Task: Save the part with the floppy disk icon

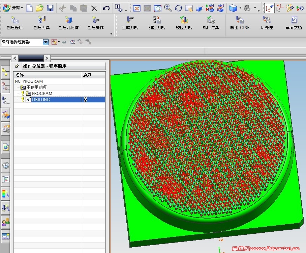Action: coord(50,8)
